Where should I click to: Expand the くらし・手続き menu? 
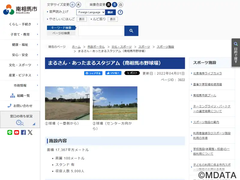[x=20, y=24]
